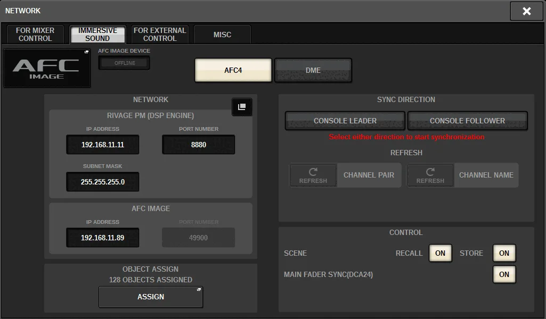Screen dimensions: 546x319
Task: Click the red synchronization warning message
Action: coord(407,137)
